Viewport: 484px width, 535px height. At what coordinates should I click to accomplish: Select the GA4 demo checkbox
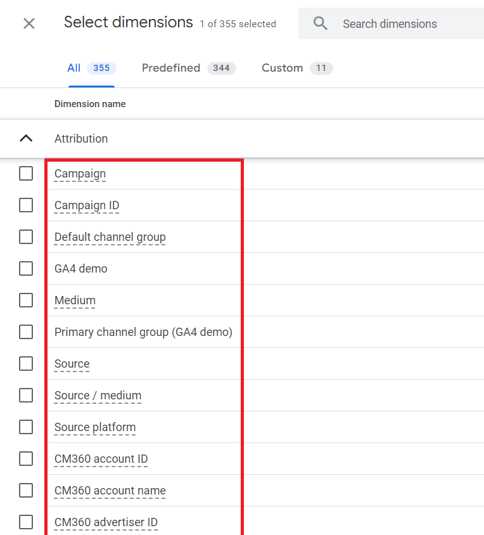coord(26,269)
